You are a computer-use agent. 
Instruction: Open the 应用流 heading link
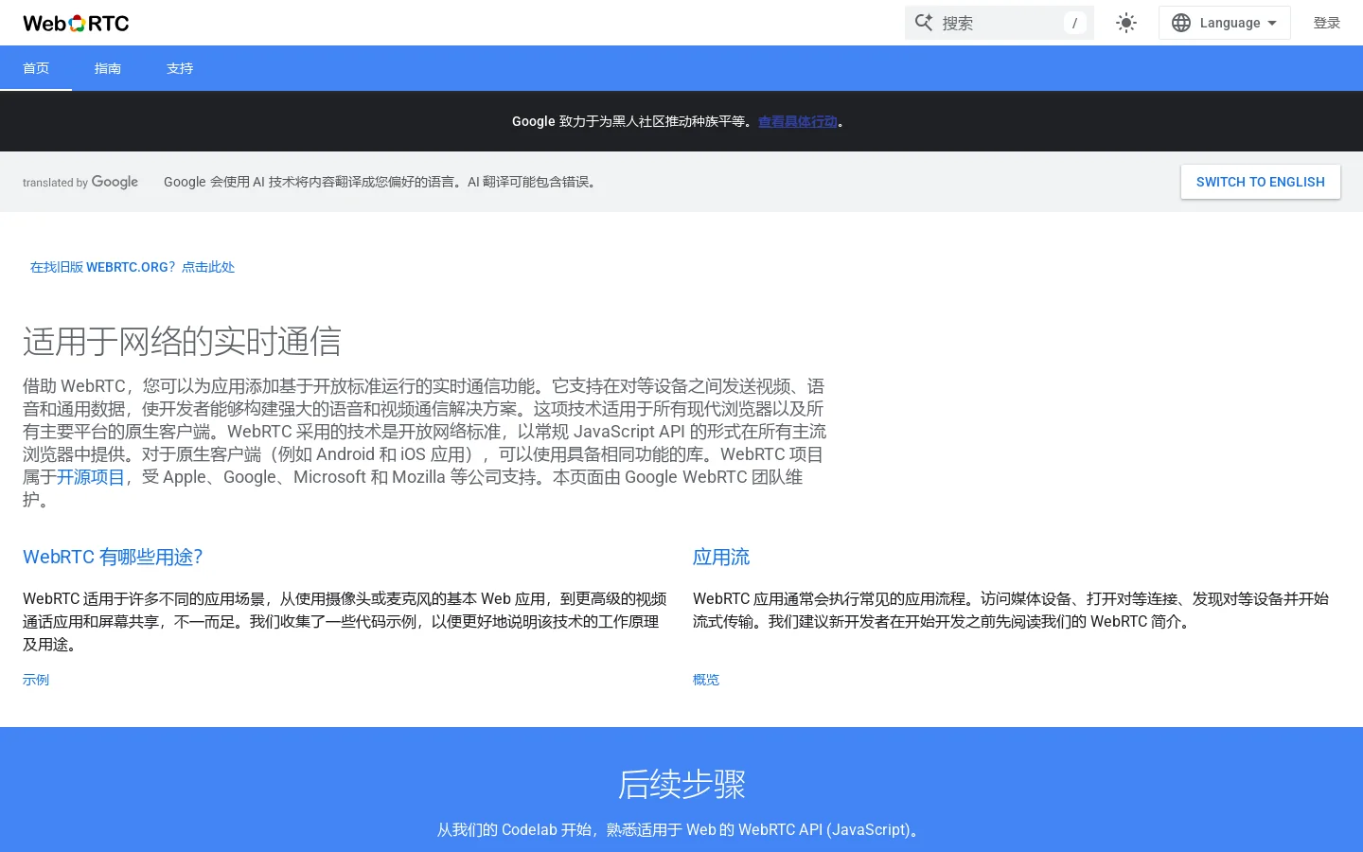(x=721, y=557)
